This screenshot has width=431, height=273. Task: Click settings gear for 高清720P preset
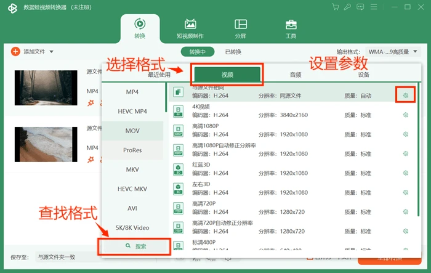(405, 212)
